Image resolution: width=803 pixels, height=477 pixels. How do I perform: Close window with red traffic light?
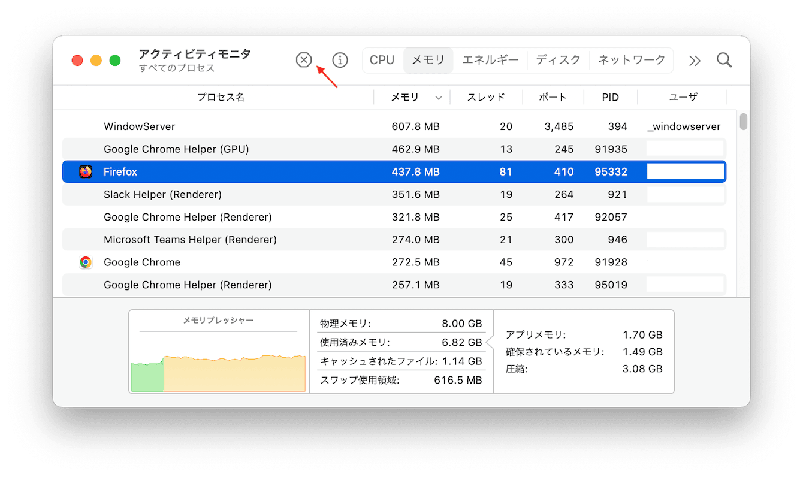(x=77, y=61)
